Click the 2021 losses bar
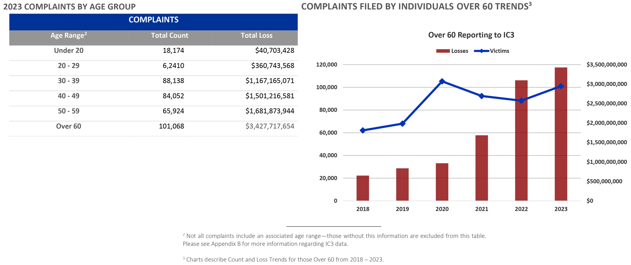The width and height of the screenshot is (631, 265). click(482, 168)
